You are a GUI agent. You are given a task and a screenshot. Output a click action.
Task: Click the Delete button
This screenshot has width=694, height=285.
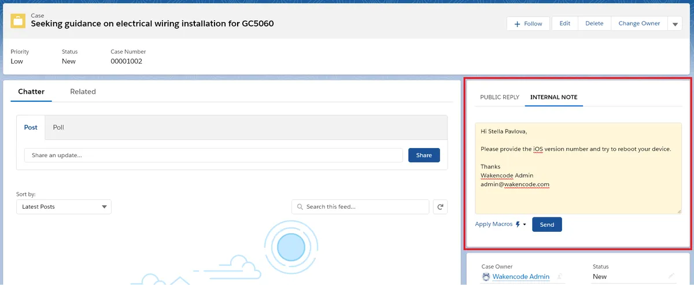[594, 24]
